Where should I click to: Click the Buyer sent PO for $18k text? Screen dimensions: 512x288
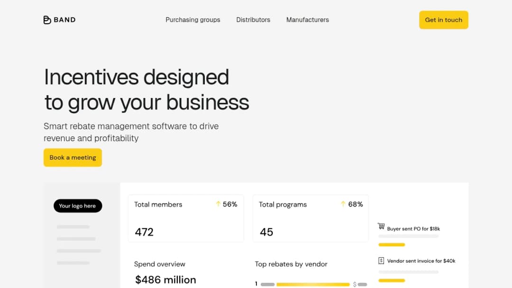pyautogui.click(x=413, y=229)
